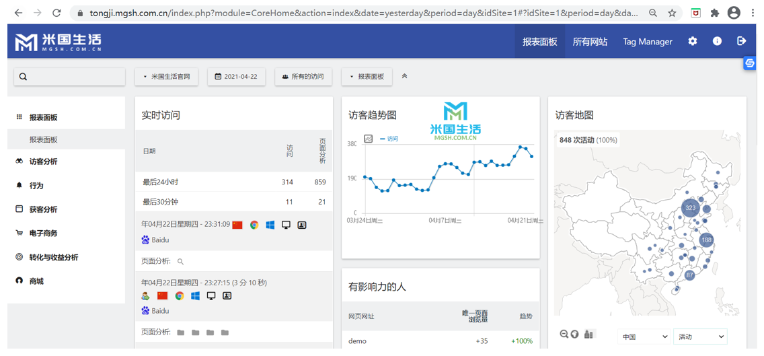Open the 2021-04-22 date picker
The height and width of the screenshot is (356, 764).
pyautogui.click(x=236, y=77)
